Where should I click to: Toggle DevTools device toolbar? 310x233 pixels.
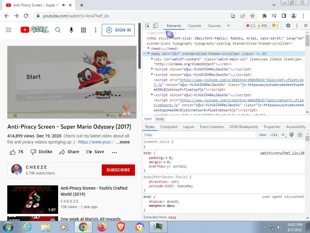[x=155, y=25]
